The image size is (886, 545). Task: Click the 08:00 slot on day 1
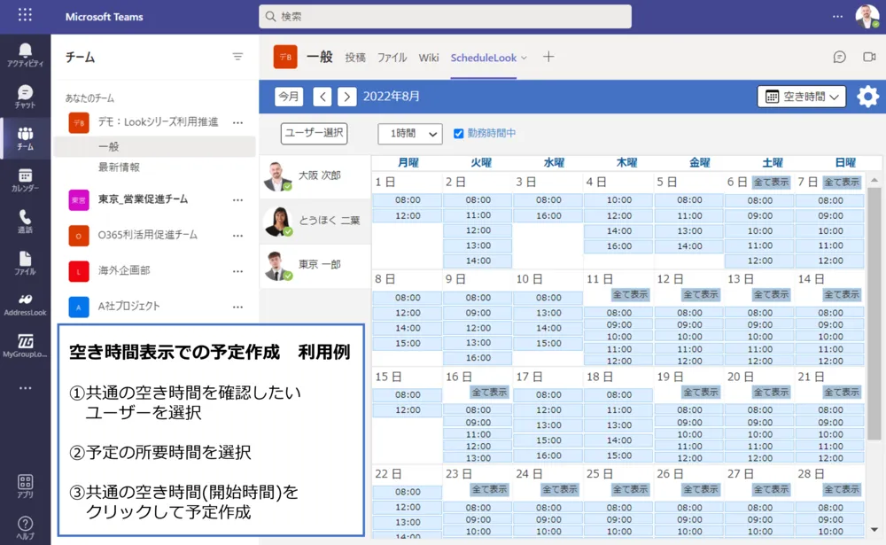tap(408, 200)
